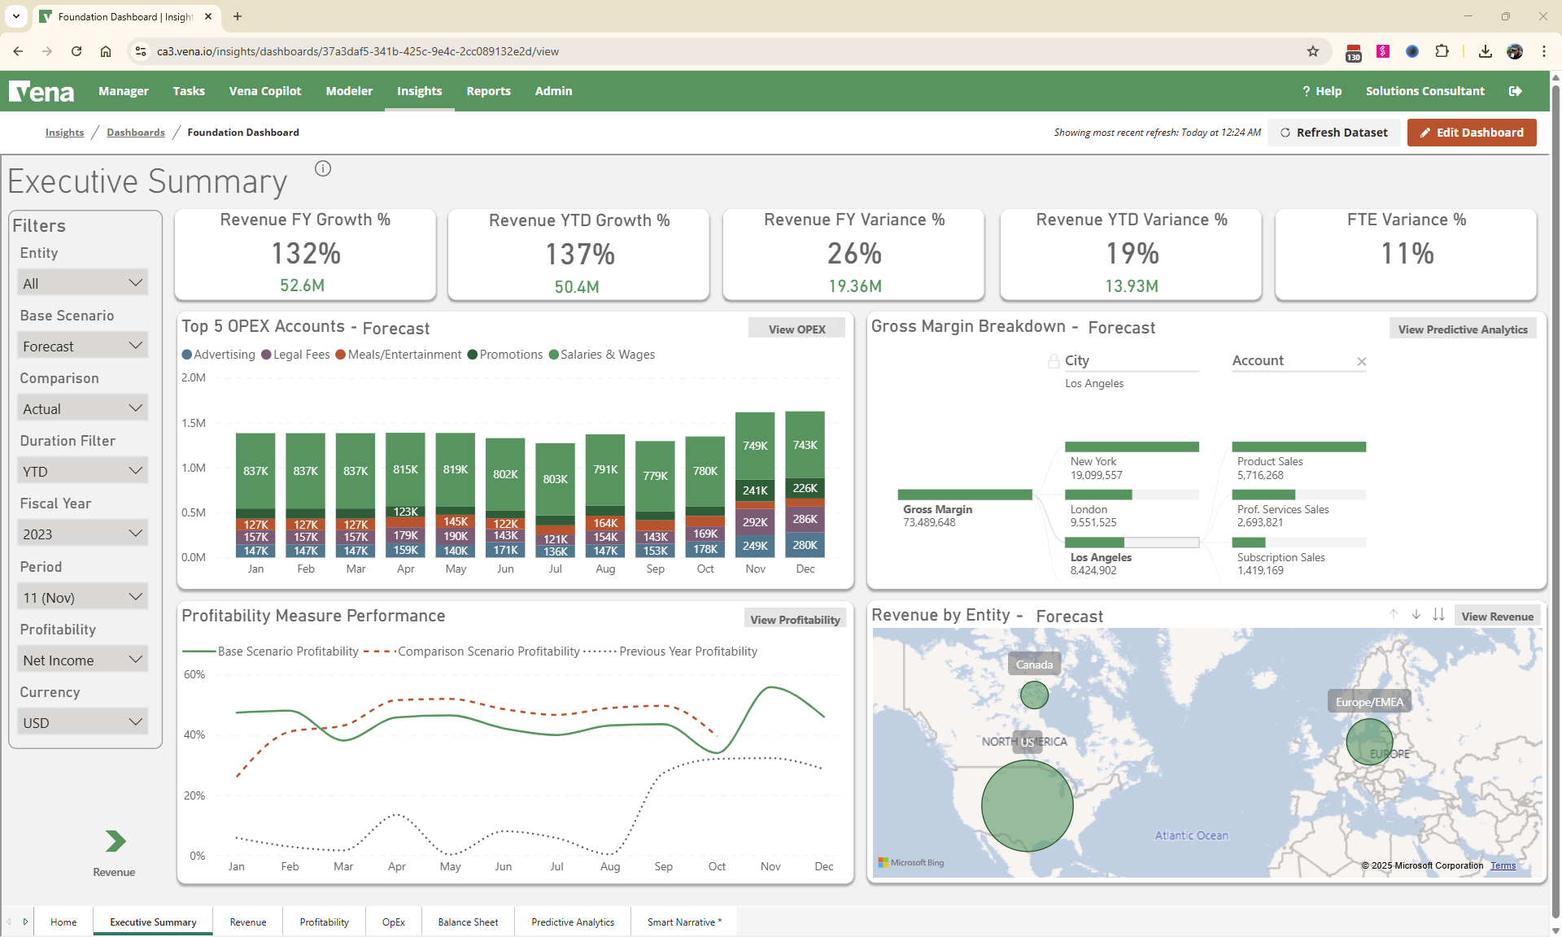Click the sign out icon in the top right

point(1515,91)
